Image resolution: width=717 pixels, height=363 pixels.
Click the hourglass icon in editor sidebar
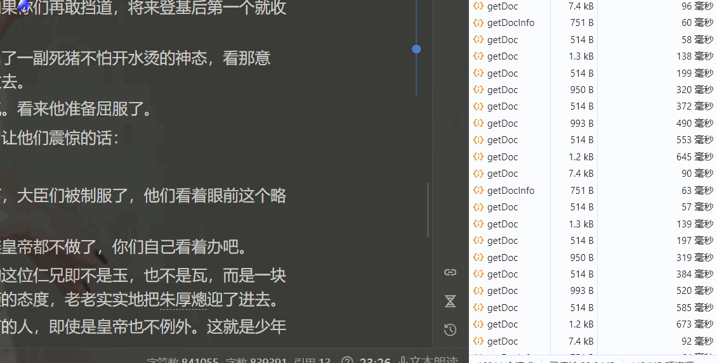point(451,301)
